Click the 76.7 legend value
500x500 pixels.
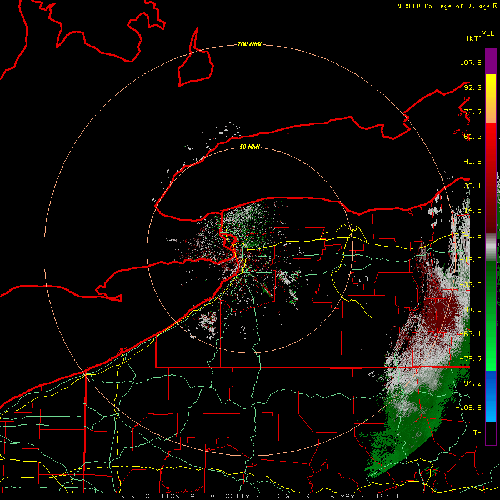[x=473, y=112]
